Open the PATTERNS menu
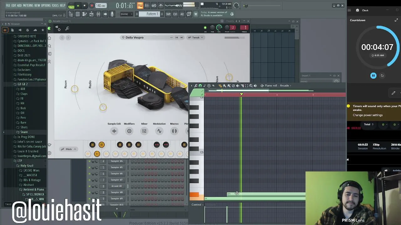 pyautogui.click(x=28, y=6)
